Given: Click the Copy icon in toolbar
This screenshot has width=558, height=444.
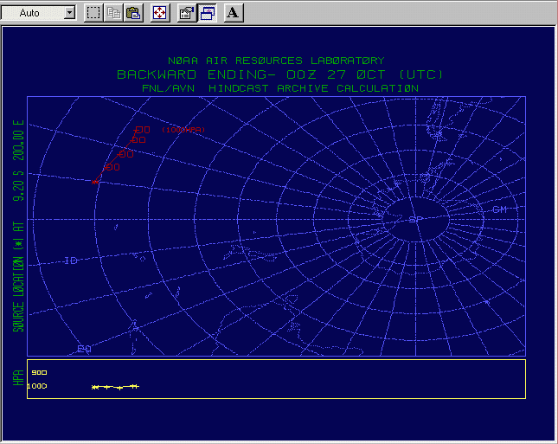Looking at the screenshot, I should click(x=113, y=13).
